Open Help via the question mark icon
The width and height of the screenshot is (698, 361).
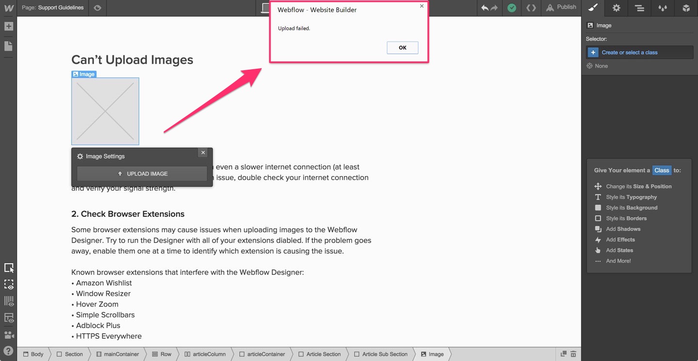9,349
